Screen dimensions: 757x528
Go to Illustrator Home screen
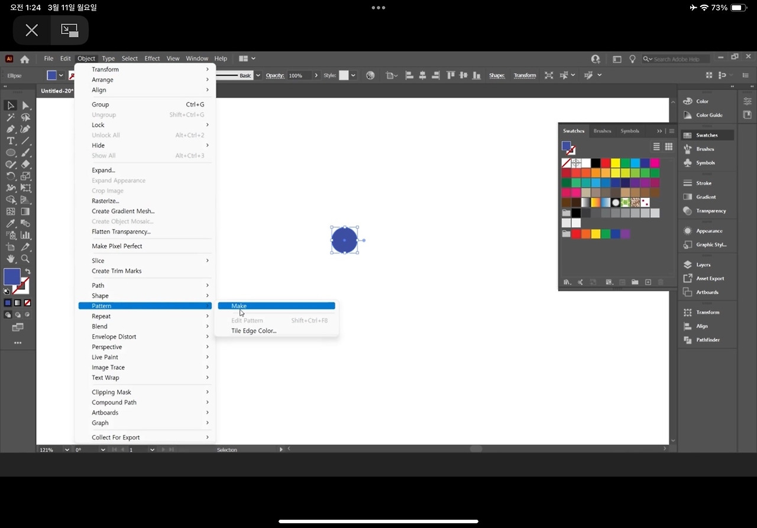click(25, 59)
